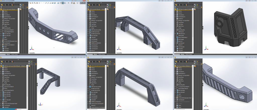Click the fan-rad-mount 3D model in top-left viewport
Screen dimensions: 257x110
(50, 28)
